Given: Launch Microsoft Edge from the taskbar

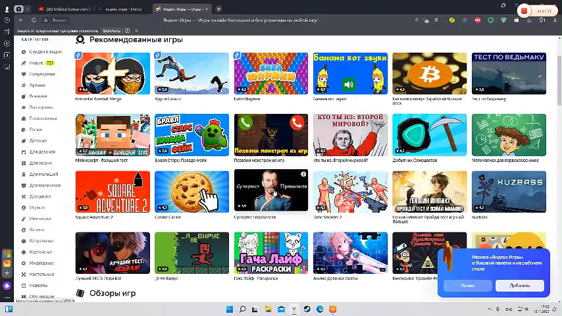Looking at the screenshot, I should coord(320,309).
